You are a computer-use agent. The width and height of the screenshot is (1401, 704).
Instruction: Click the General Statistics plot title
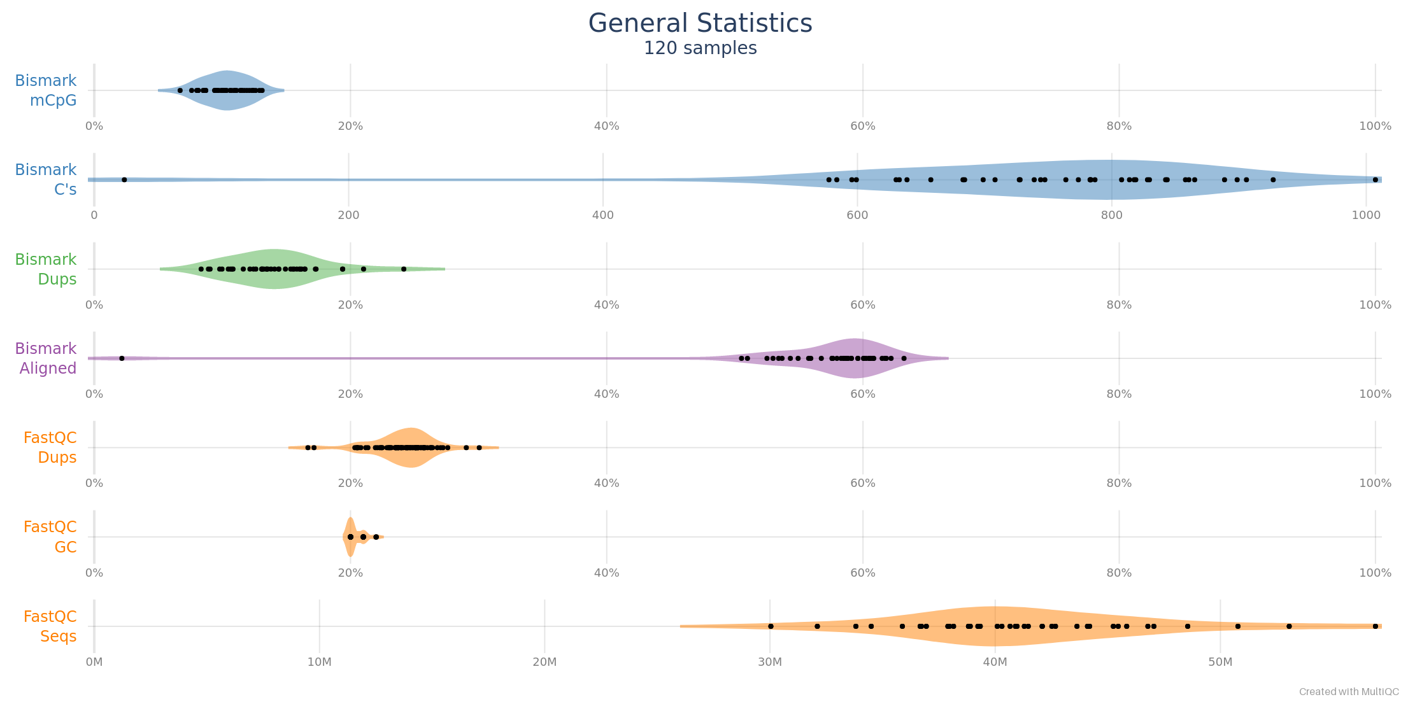(x=700, y=24)
